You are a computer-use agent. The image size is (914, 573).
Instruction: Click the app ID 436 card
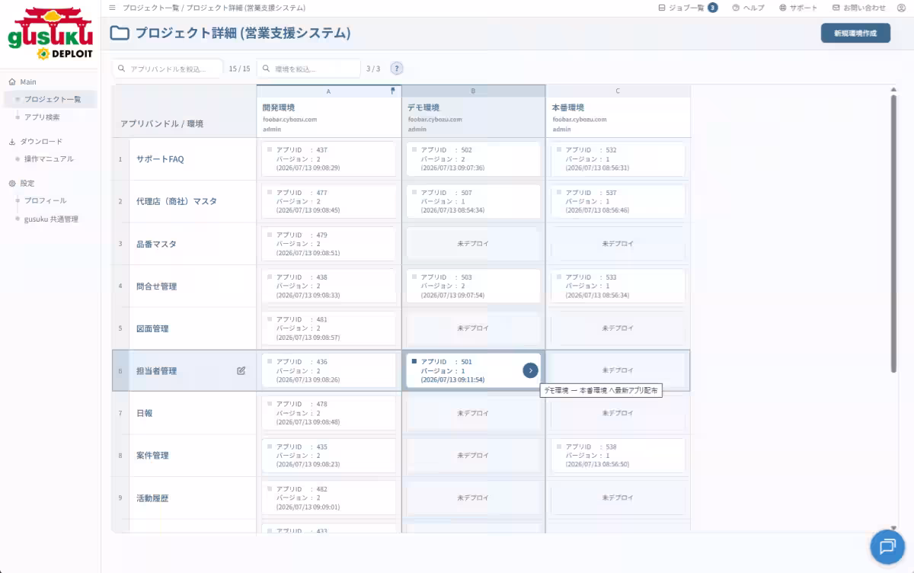point(328,371)
